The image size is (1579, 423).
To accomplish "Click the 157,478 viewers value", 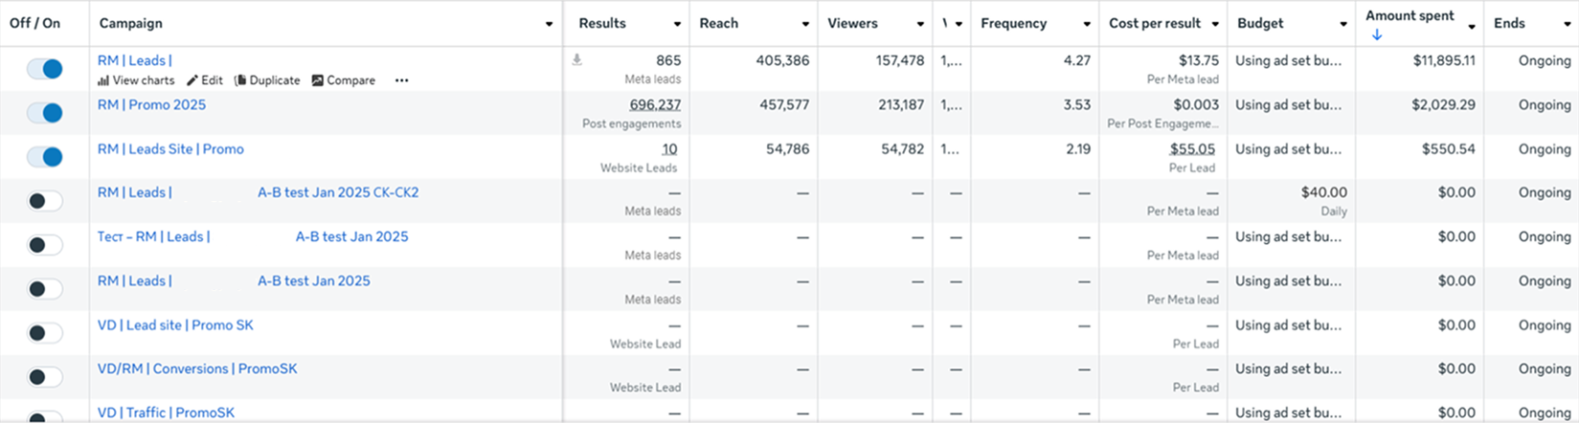I will tap(900, 60).
